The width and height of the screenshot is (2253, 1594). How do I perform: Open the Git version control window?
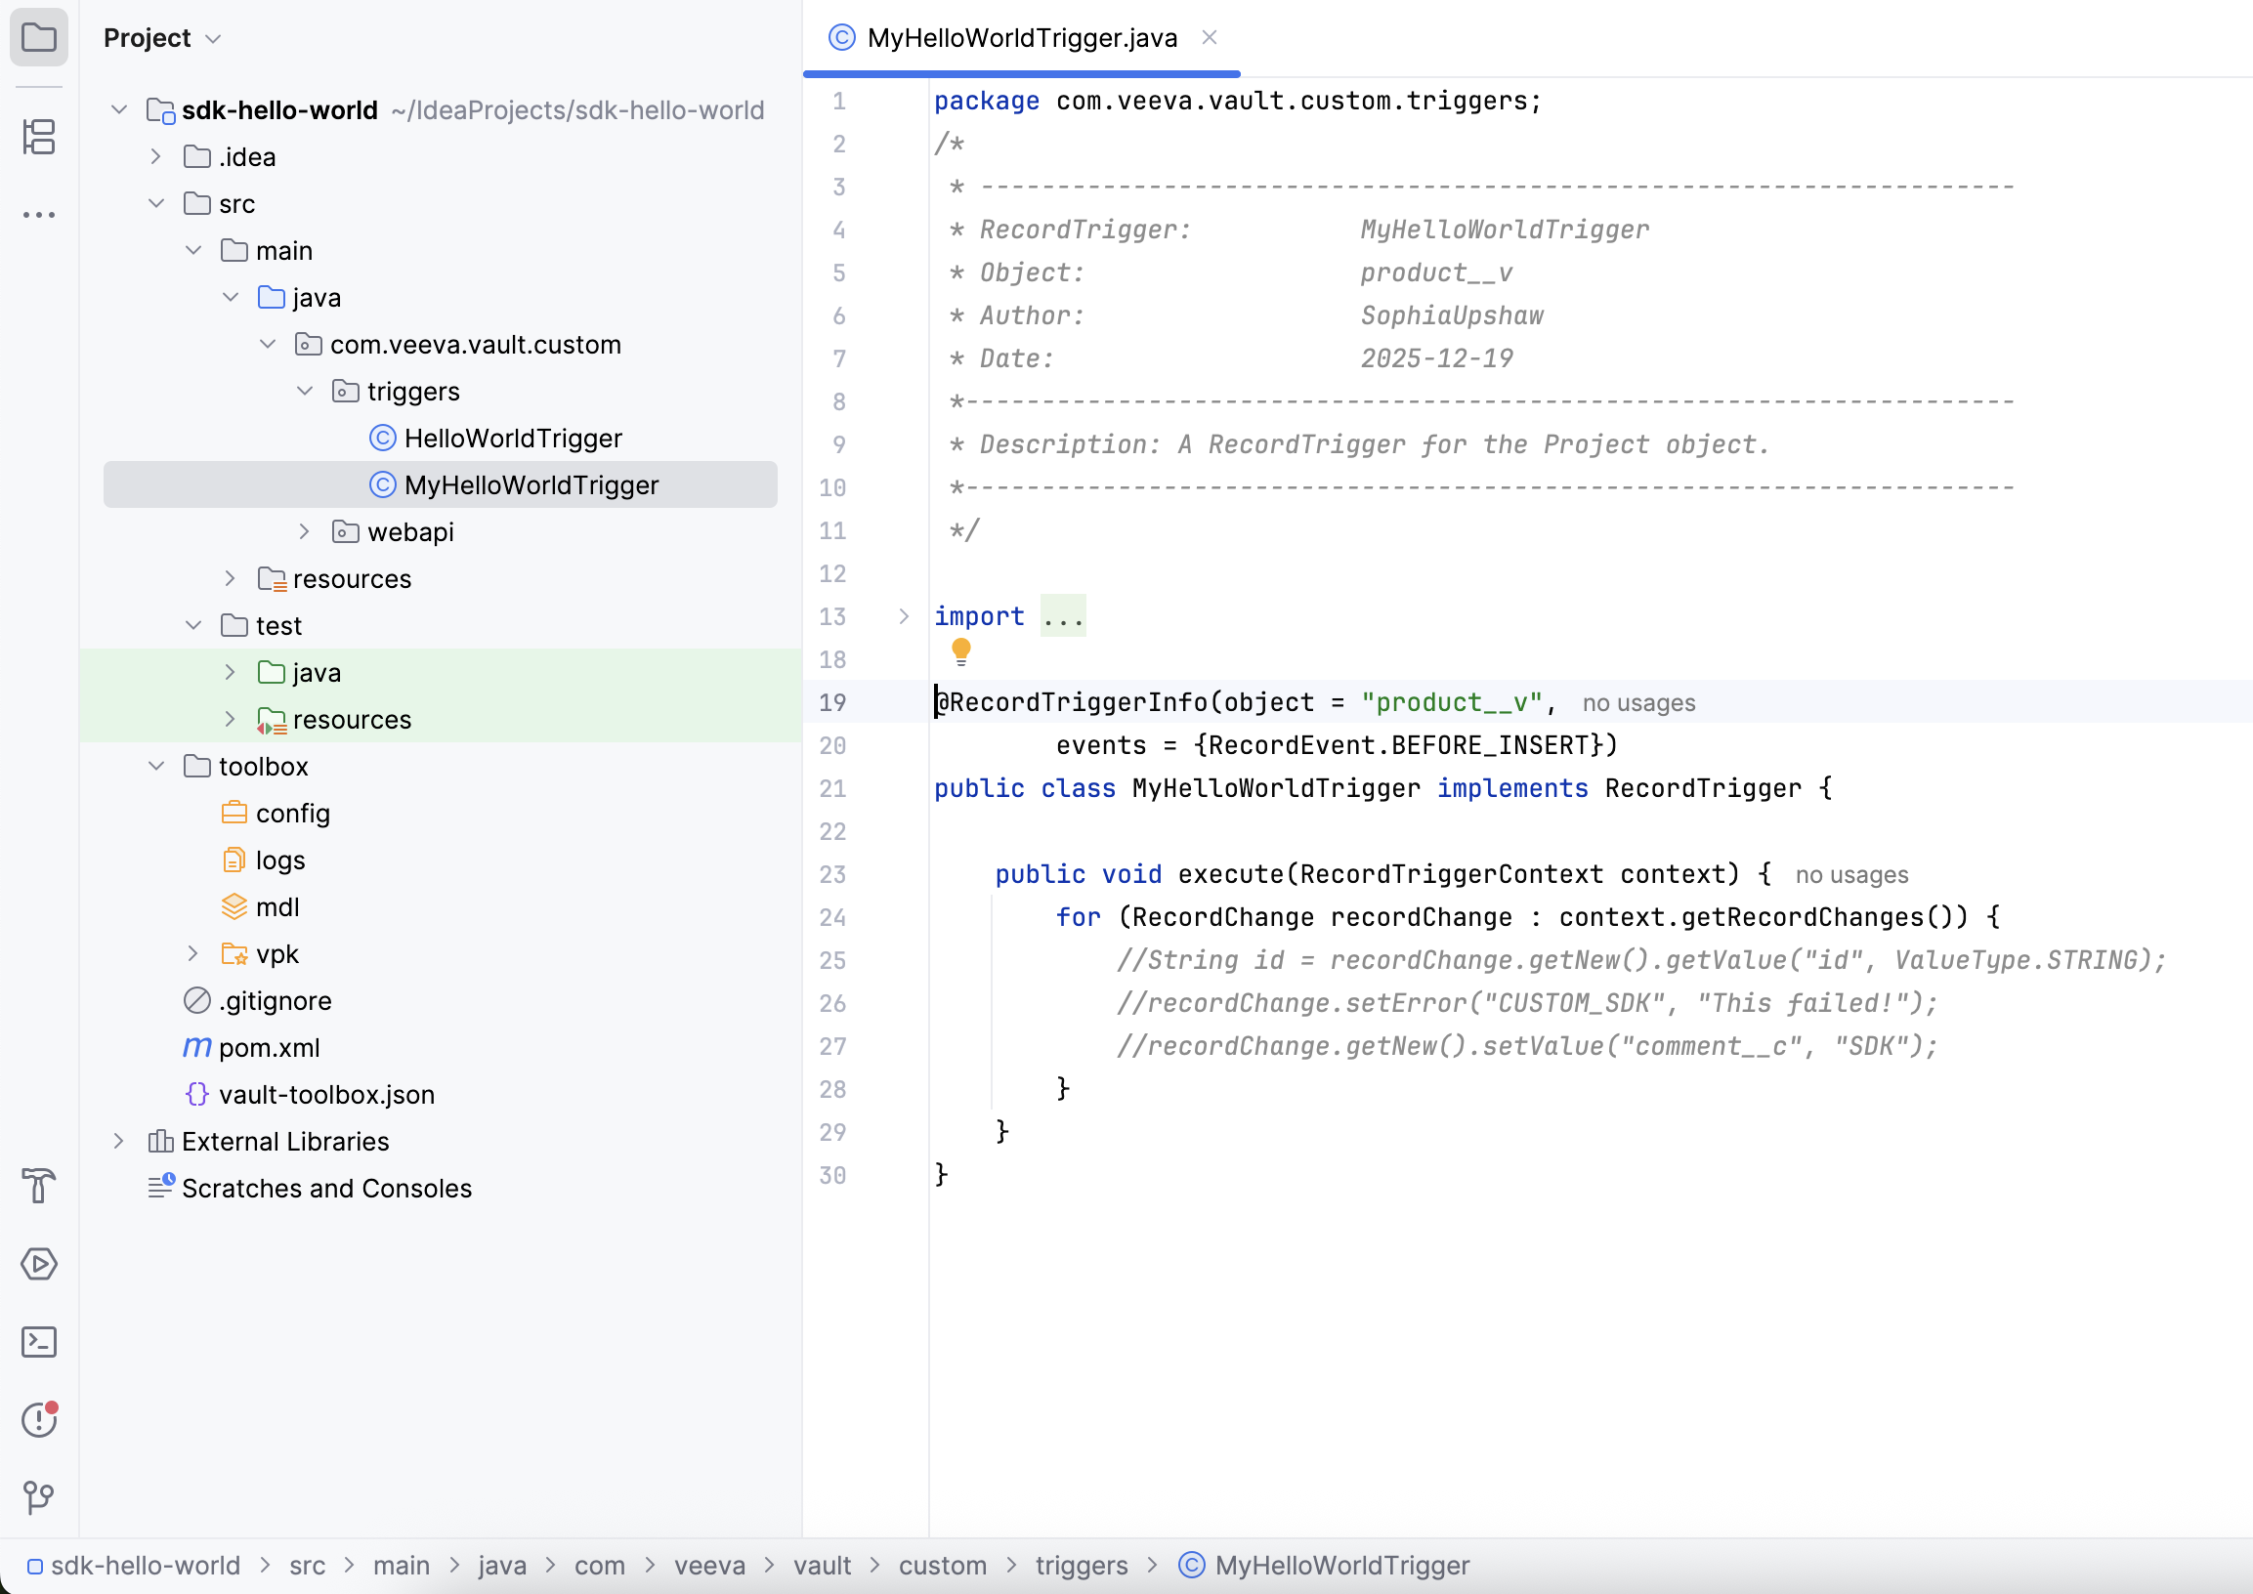point(38,1498)
